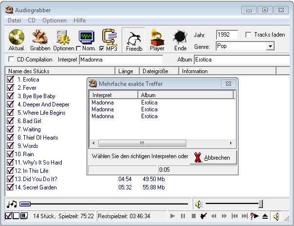This screenshot has width=294, height=226.
Task: Uncheck track 13 Did You Do It?
Action: [10, 179]
